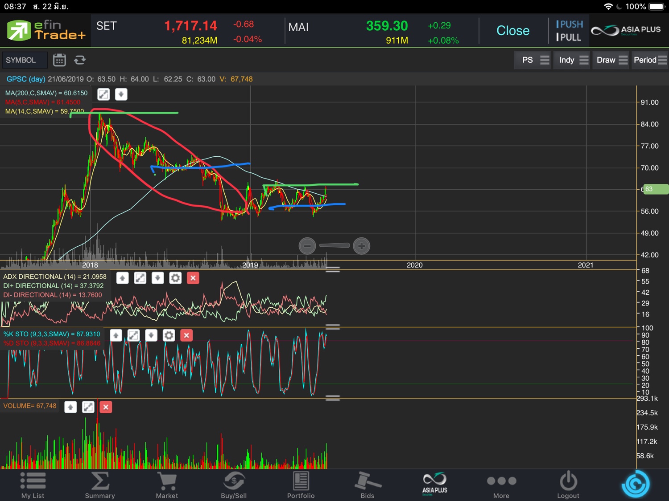Zoom in chart with plus button
The height and width of the screenshot is (501, 669).
click(361, 246)
